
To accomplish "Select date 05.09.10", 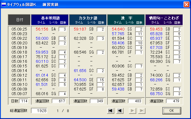I will [19, 84].
